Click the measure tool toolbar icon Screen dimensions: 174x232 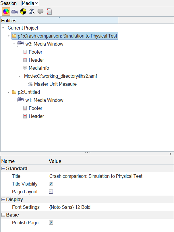click(32, 12)
